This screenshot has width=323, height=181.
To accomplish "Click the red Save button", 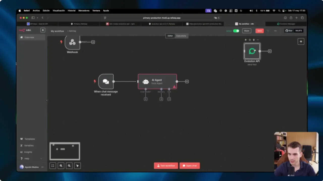I will 259,31.
